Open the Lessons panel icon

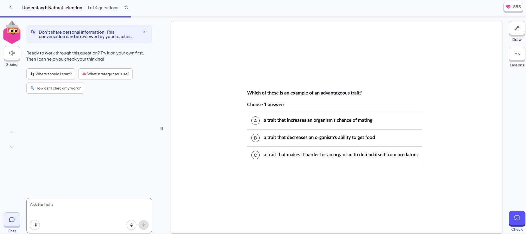pos(517,54)
